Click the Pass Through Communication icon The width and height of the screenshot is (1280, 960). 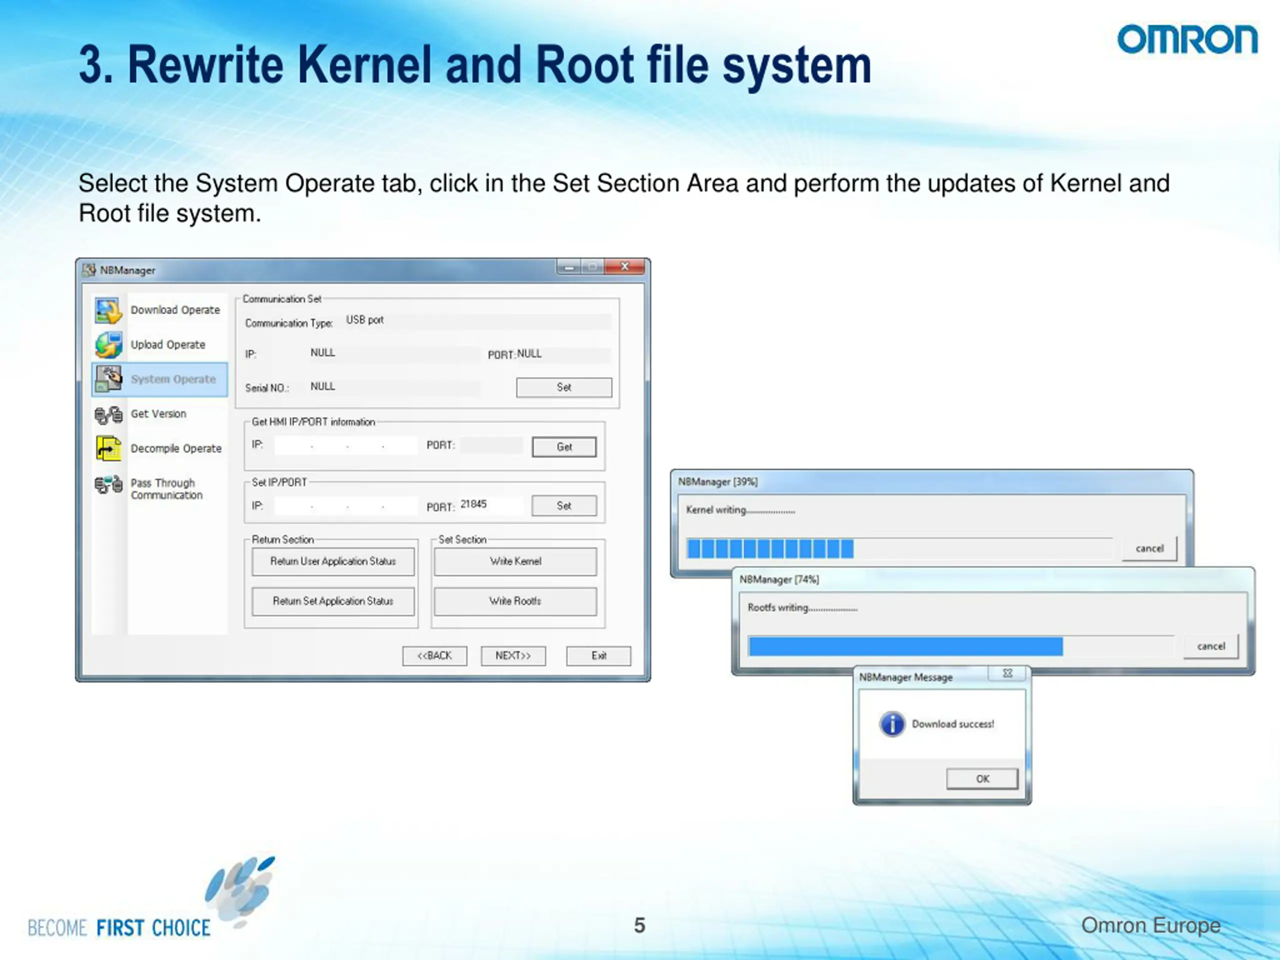108,484
